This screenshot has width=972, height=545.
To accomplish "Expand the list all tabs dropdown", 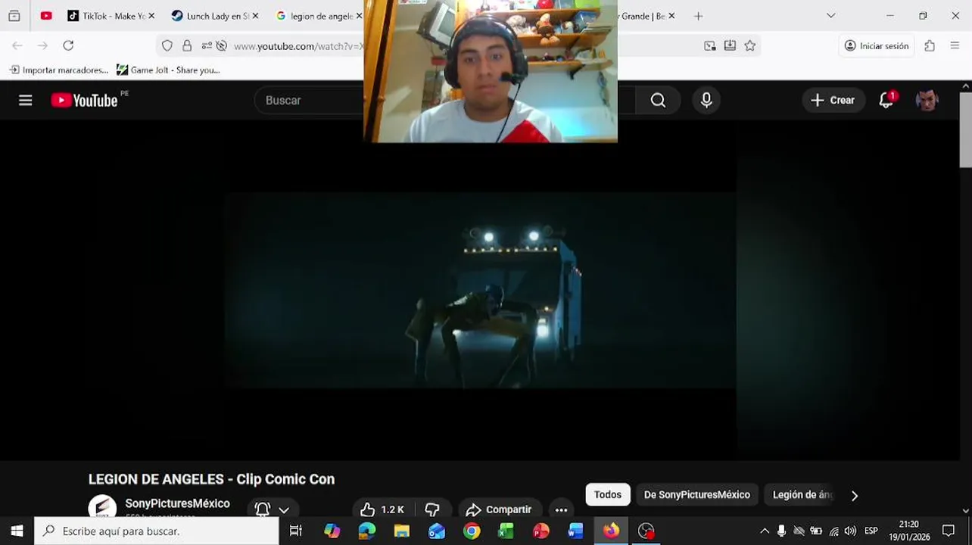I will [830, 16].
